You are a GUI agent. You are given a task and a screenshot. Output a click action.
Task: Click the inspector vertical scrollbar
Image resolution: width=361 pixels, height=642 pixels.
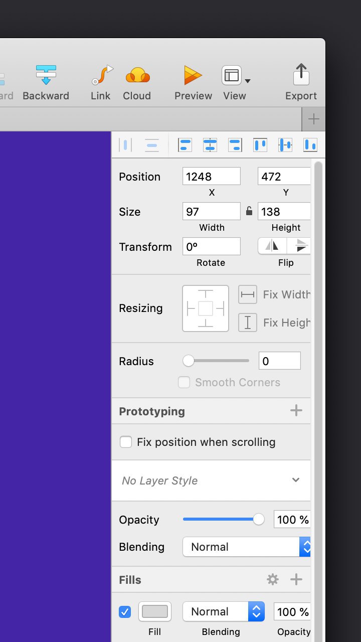(x=318, y=400)
